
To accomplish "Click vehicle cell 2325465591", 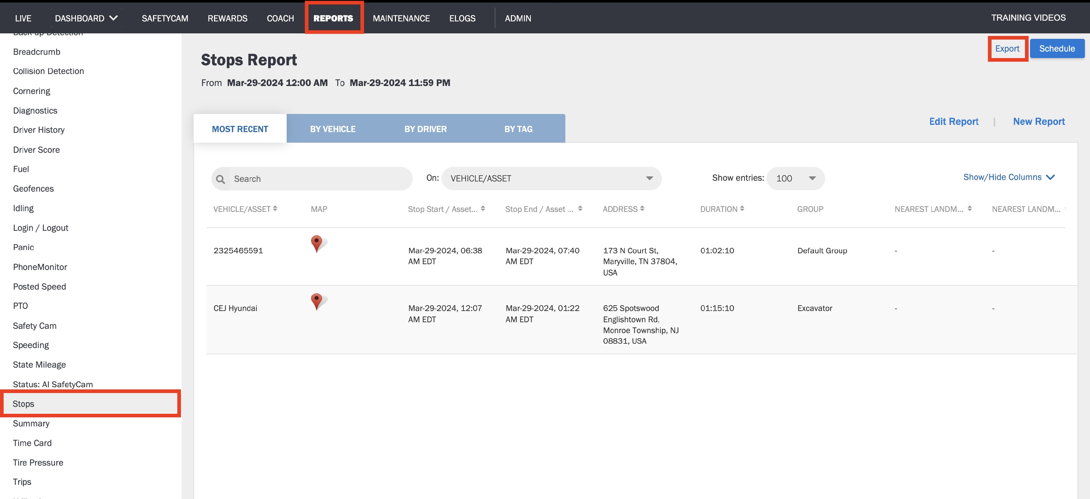I will [x=238, y=250].
